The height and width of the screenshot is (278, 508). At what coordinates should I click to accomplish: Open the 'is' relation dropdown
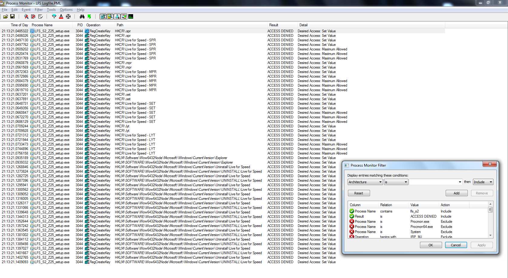coord(396,182)
